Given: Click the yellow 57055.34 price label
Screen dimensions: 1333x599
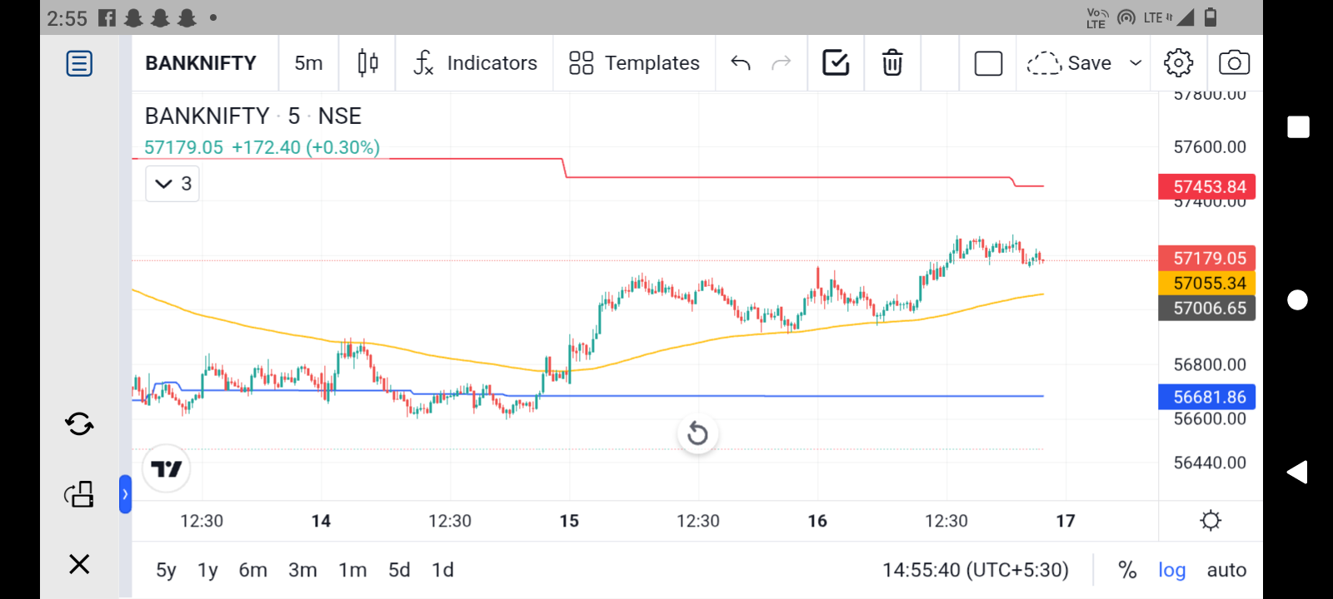Looking at the screenshot, I should point(1207,283).
